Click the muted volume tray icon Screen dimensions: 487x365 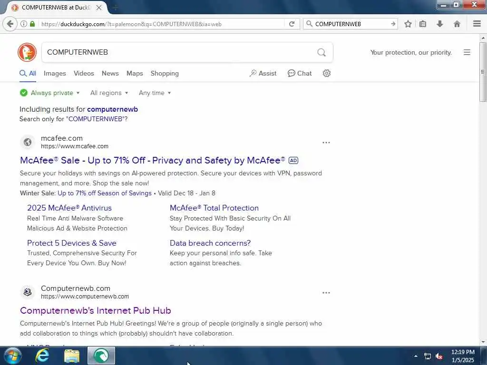click(x=439, y=356)
